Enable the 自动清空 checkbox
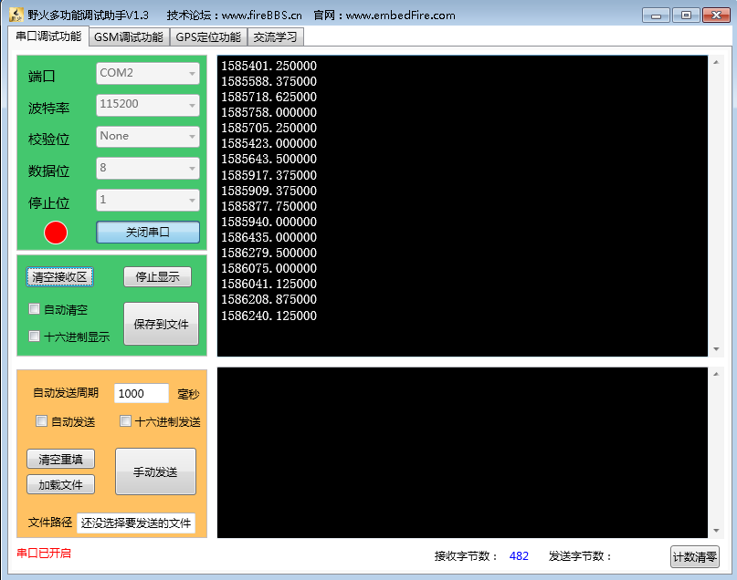737x580 pixels. click(35, 309)
